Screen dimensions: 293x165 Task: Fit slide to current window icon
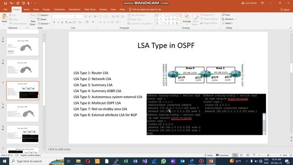coord(291,155)
